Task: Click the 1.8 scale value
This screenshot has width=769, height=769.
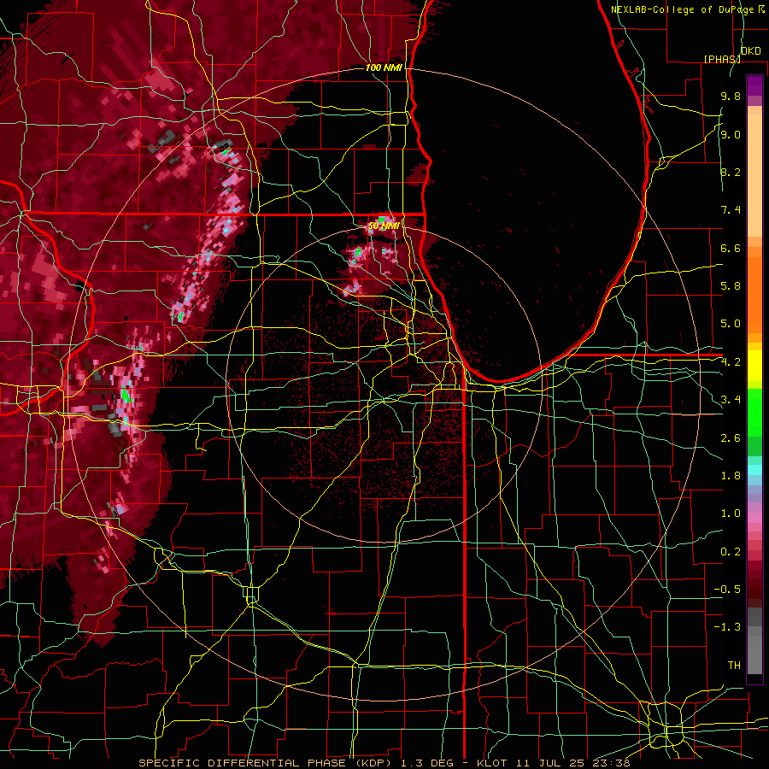Action: click(731, 476)
